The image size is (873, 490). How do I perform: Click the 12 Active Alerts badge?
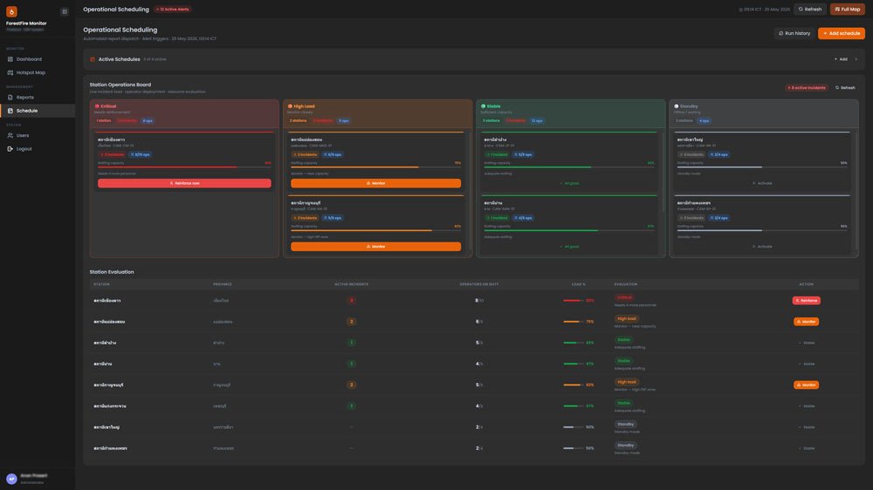point(173,10)
